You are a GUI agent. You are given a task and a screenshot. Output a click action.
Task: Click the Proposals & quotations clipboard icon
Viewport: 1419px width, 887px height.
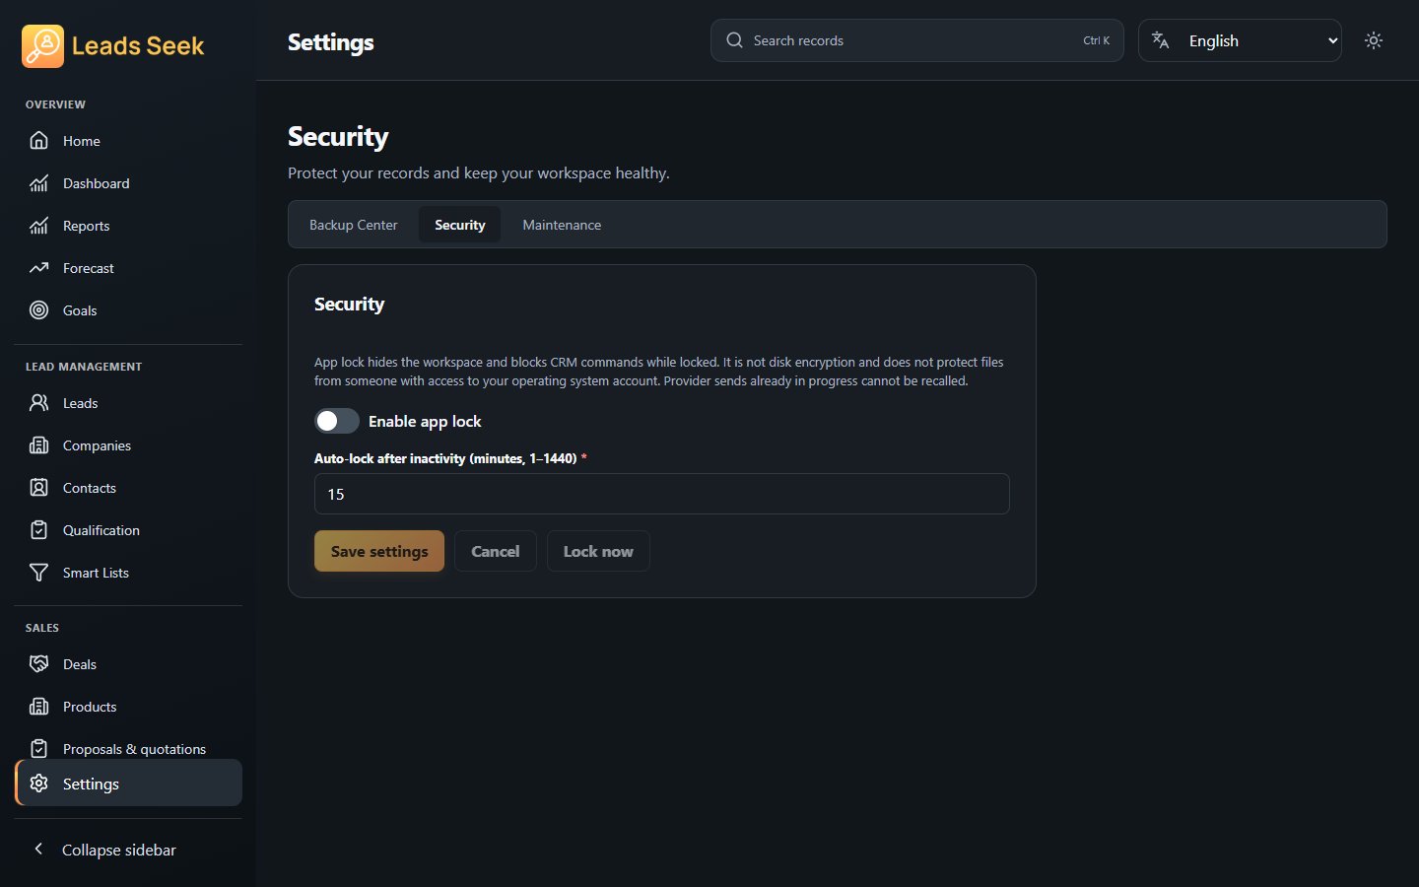[x=38, y=749]
